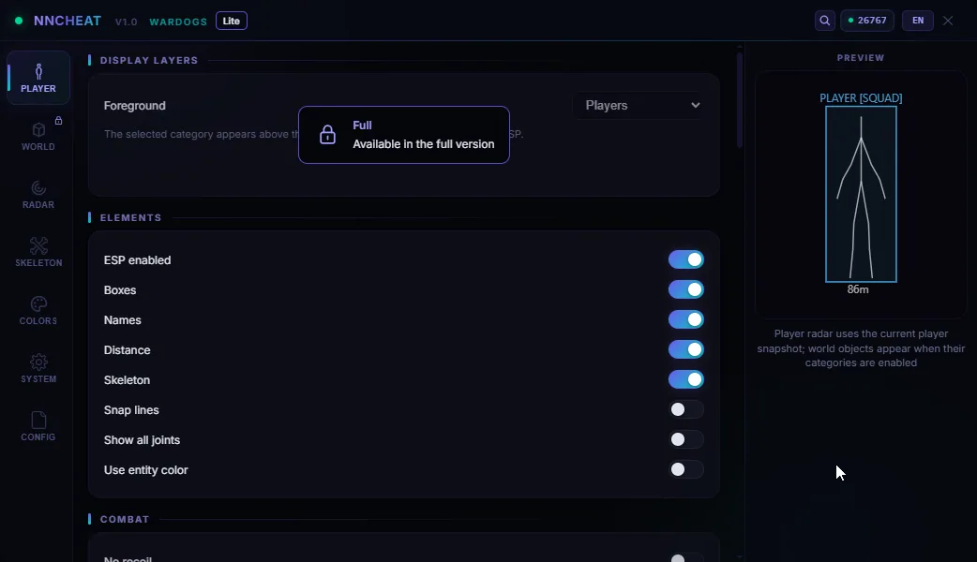The height and width of the screenshot is (562, 977).
Task: Click the 26767 status indicator
Action: pos(867,21)
